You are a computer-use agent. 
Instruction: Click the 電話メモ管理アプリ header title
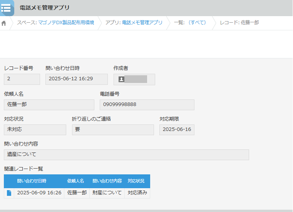[45, 8]
